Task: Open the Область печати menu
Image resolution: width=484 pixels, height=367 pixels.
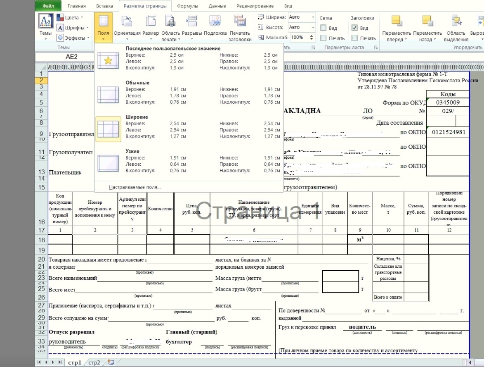Action: [x=170, y=28]
